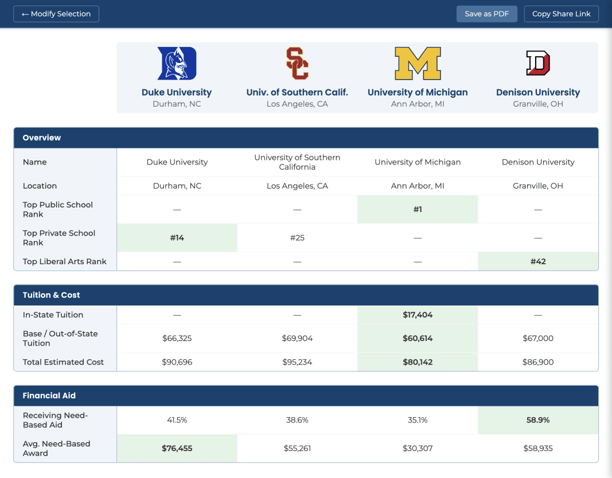Screen dimensions: 612x478
Task: Select Michigan's 35.1% need-based aid
Action: point(418,420)
